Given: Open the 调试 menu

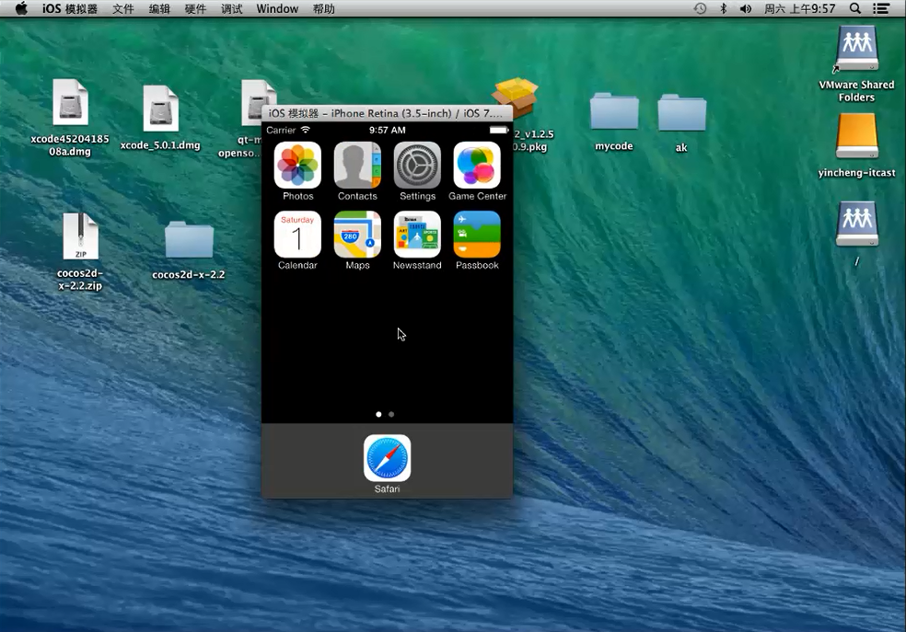Looking at the screenshot, I should pos(232,8).
